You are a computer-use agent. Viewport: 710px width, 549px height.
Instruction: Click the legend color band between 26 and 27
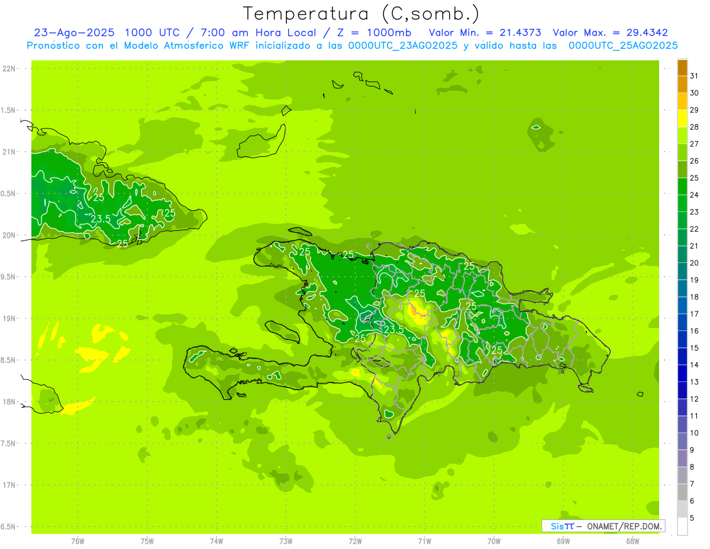coord(682,152)
